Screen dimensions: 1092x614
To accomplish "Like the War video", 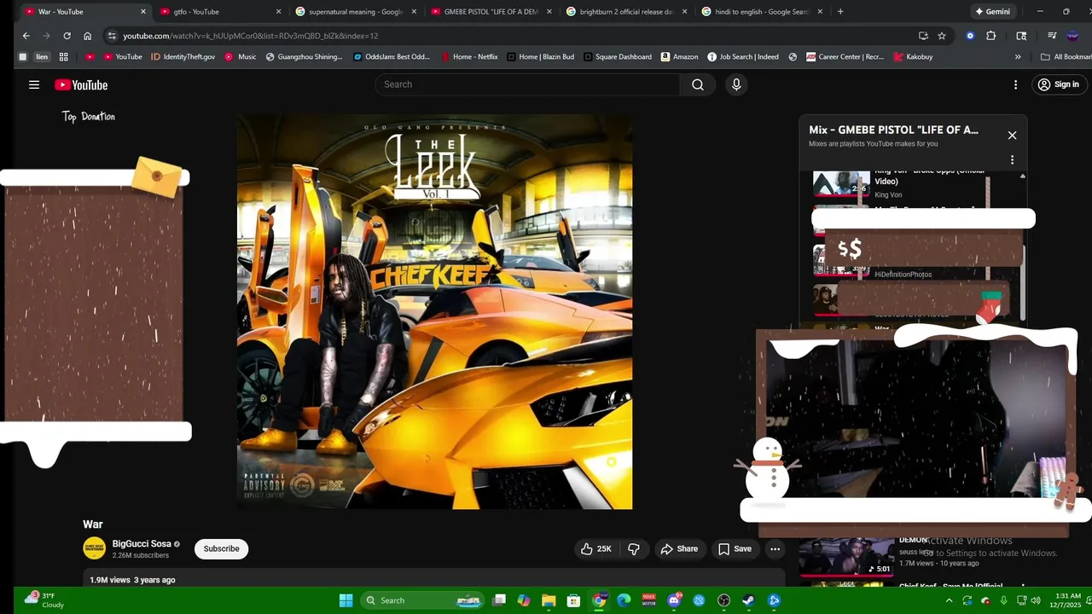I will [595, 549].
